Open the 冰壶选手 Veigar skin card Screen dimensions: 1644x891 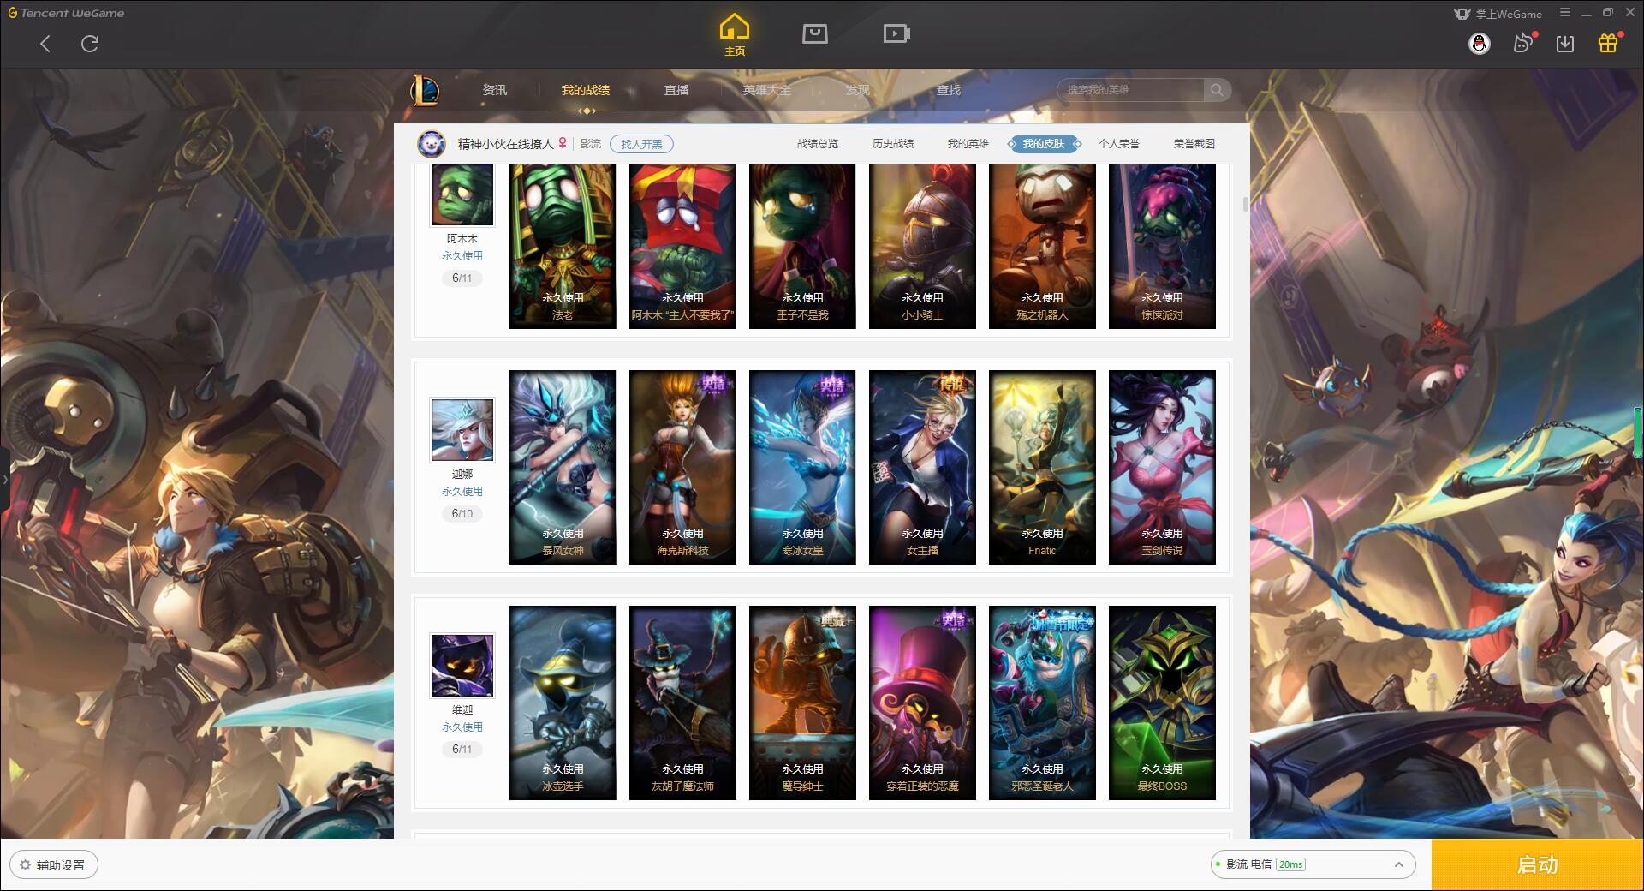click(x=563, y=703)
